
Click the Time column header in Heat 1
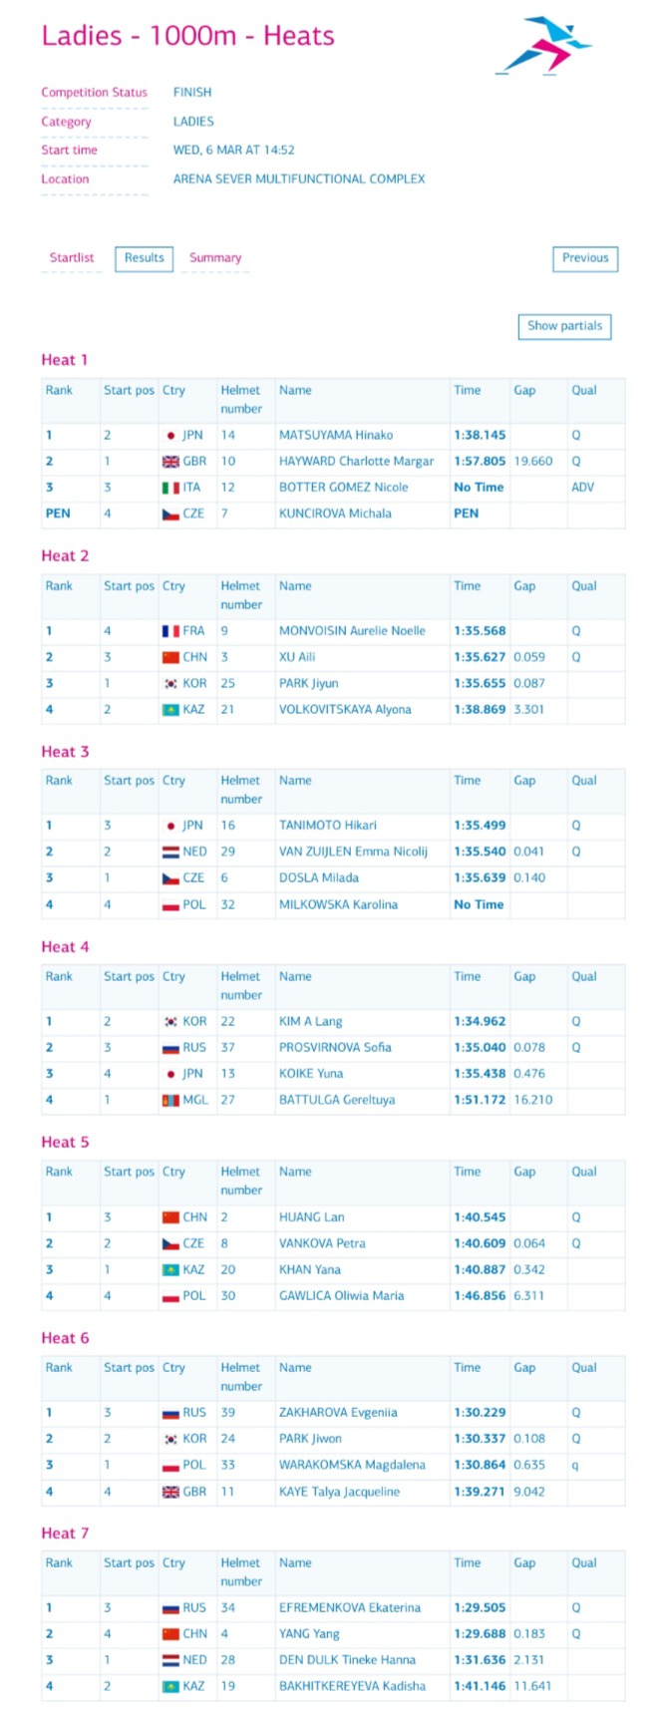coord(467,391)
